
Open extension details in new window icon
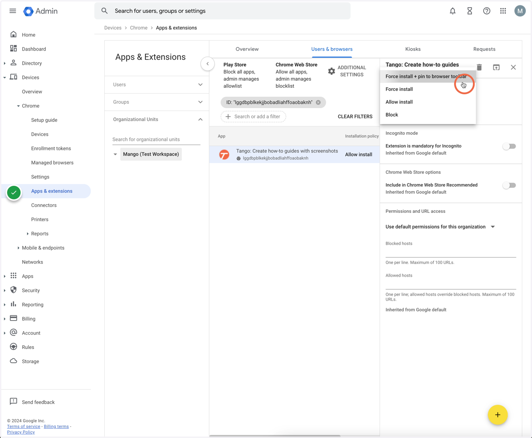point(496,67)
